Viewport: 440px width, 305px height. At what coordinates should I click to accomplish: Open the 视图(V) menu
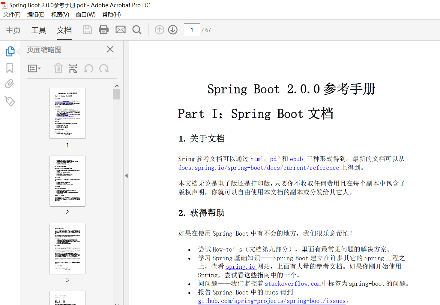click(x=60, y=14)
